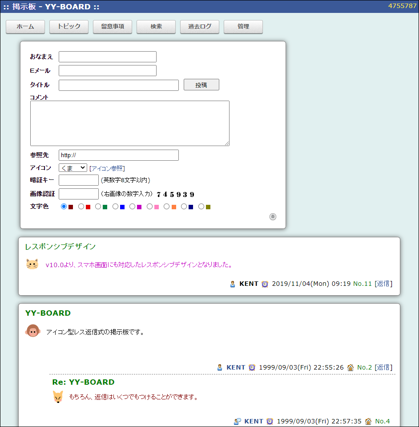
Task: Click the clock icon on the No.4 reply
Action: coord(269,421)
